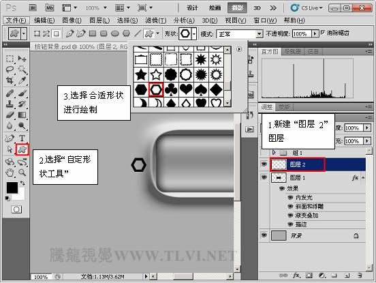
Task: Open the 图层(L) menu
Action: [x=99, y=20]
